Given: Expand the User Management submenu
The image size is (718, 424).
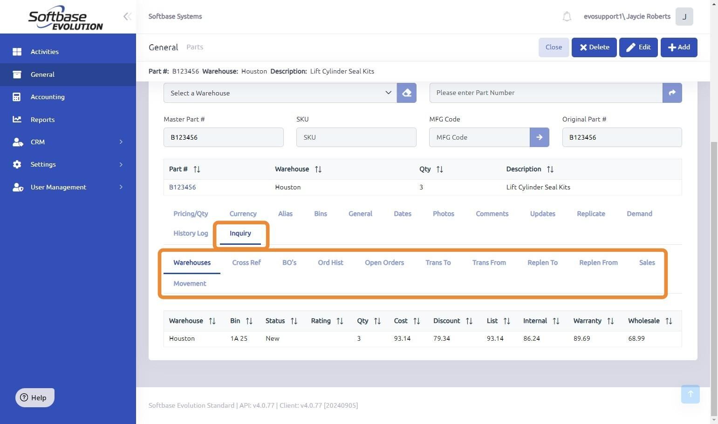Looking at the screenshot, I should [x=121, y=187].
